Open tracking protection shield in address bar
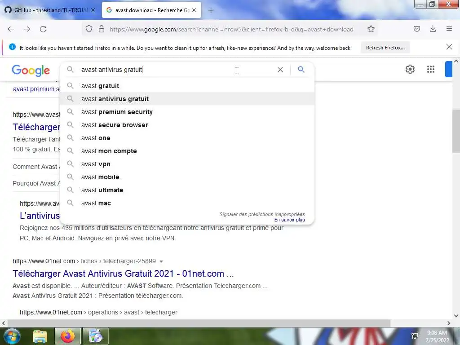This screenshot has width=460, height=345. 89,29
